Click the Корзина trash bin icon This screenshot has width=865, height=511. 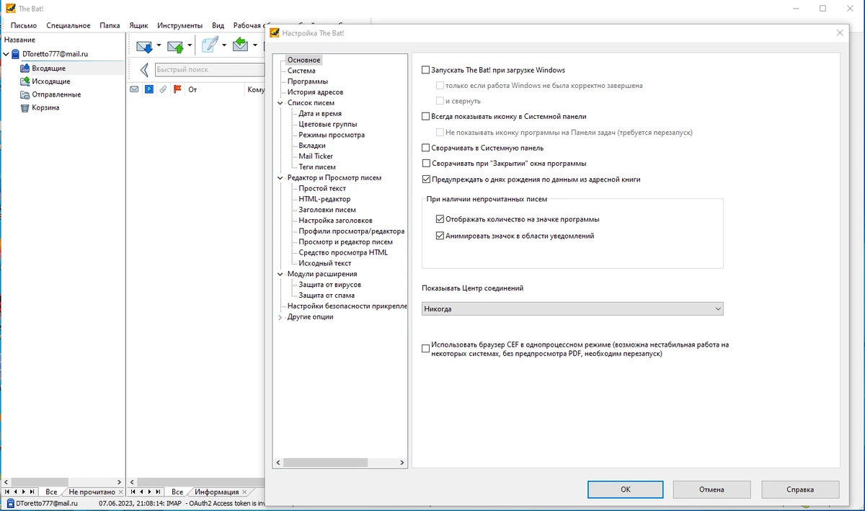[x=25, y=108]
